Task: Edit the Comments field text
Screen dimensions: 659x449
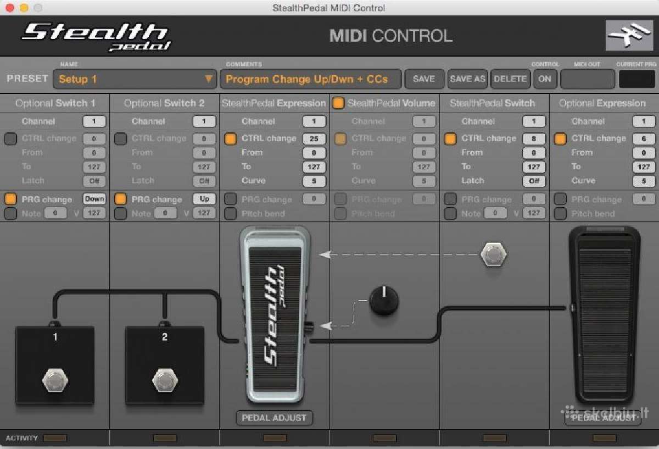Action: 310,79
